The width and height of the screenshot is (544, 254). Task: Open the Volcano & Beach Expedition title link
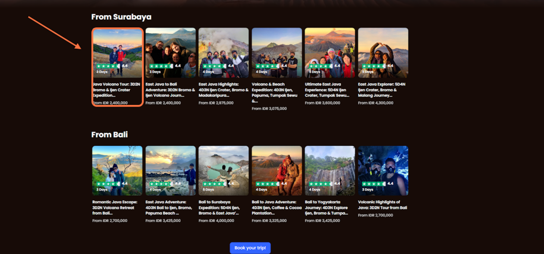pos(274,92)
